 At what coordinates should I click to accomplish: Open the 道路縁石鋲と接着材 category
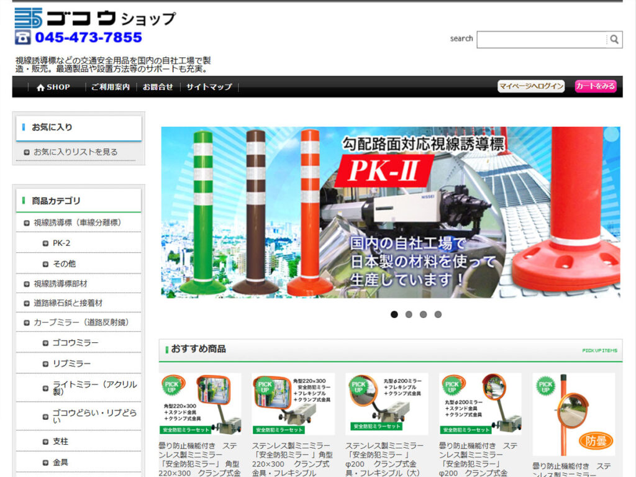[x=68, y=303]
